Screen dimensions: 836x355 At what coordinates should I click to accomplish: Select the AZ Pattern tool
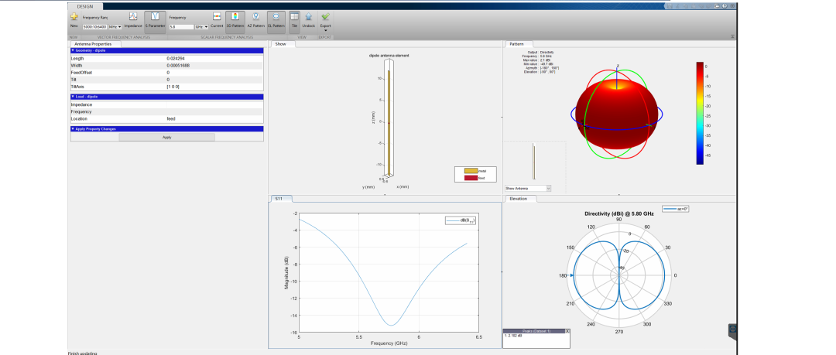click(x=255, y=19)
